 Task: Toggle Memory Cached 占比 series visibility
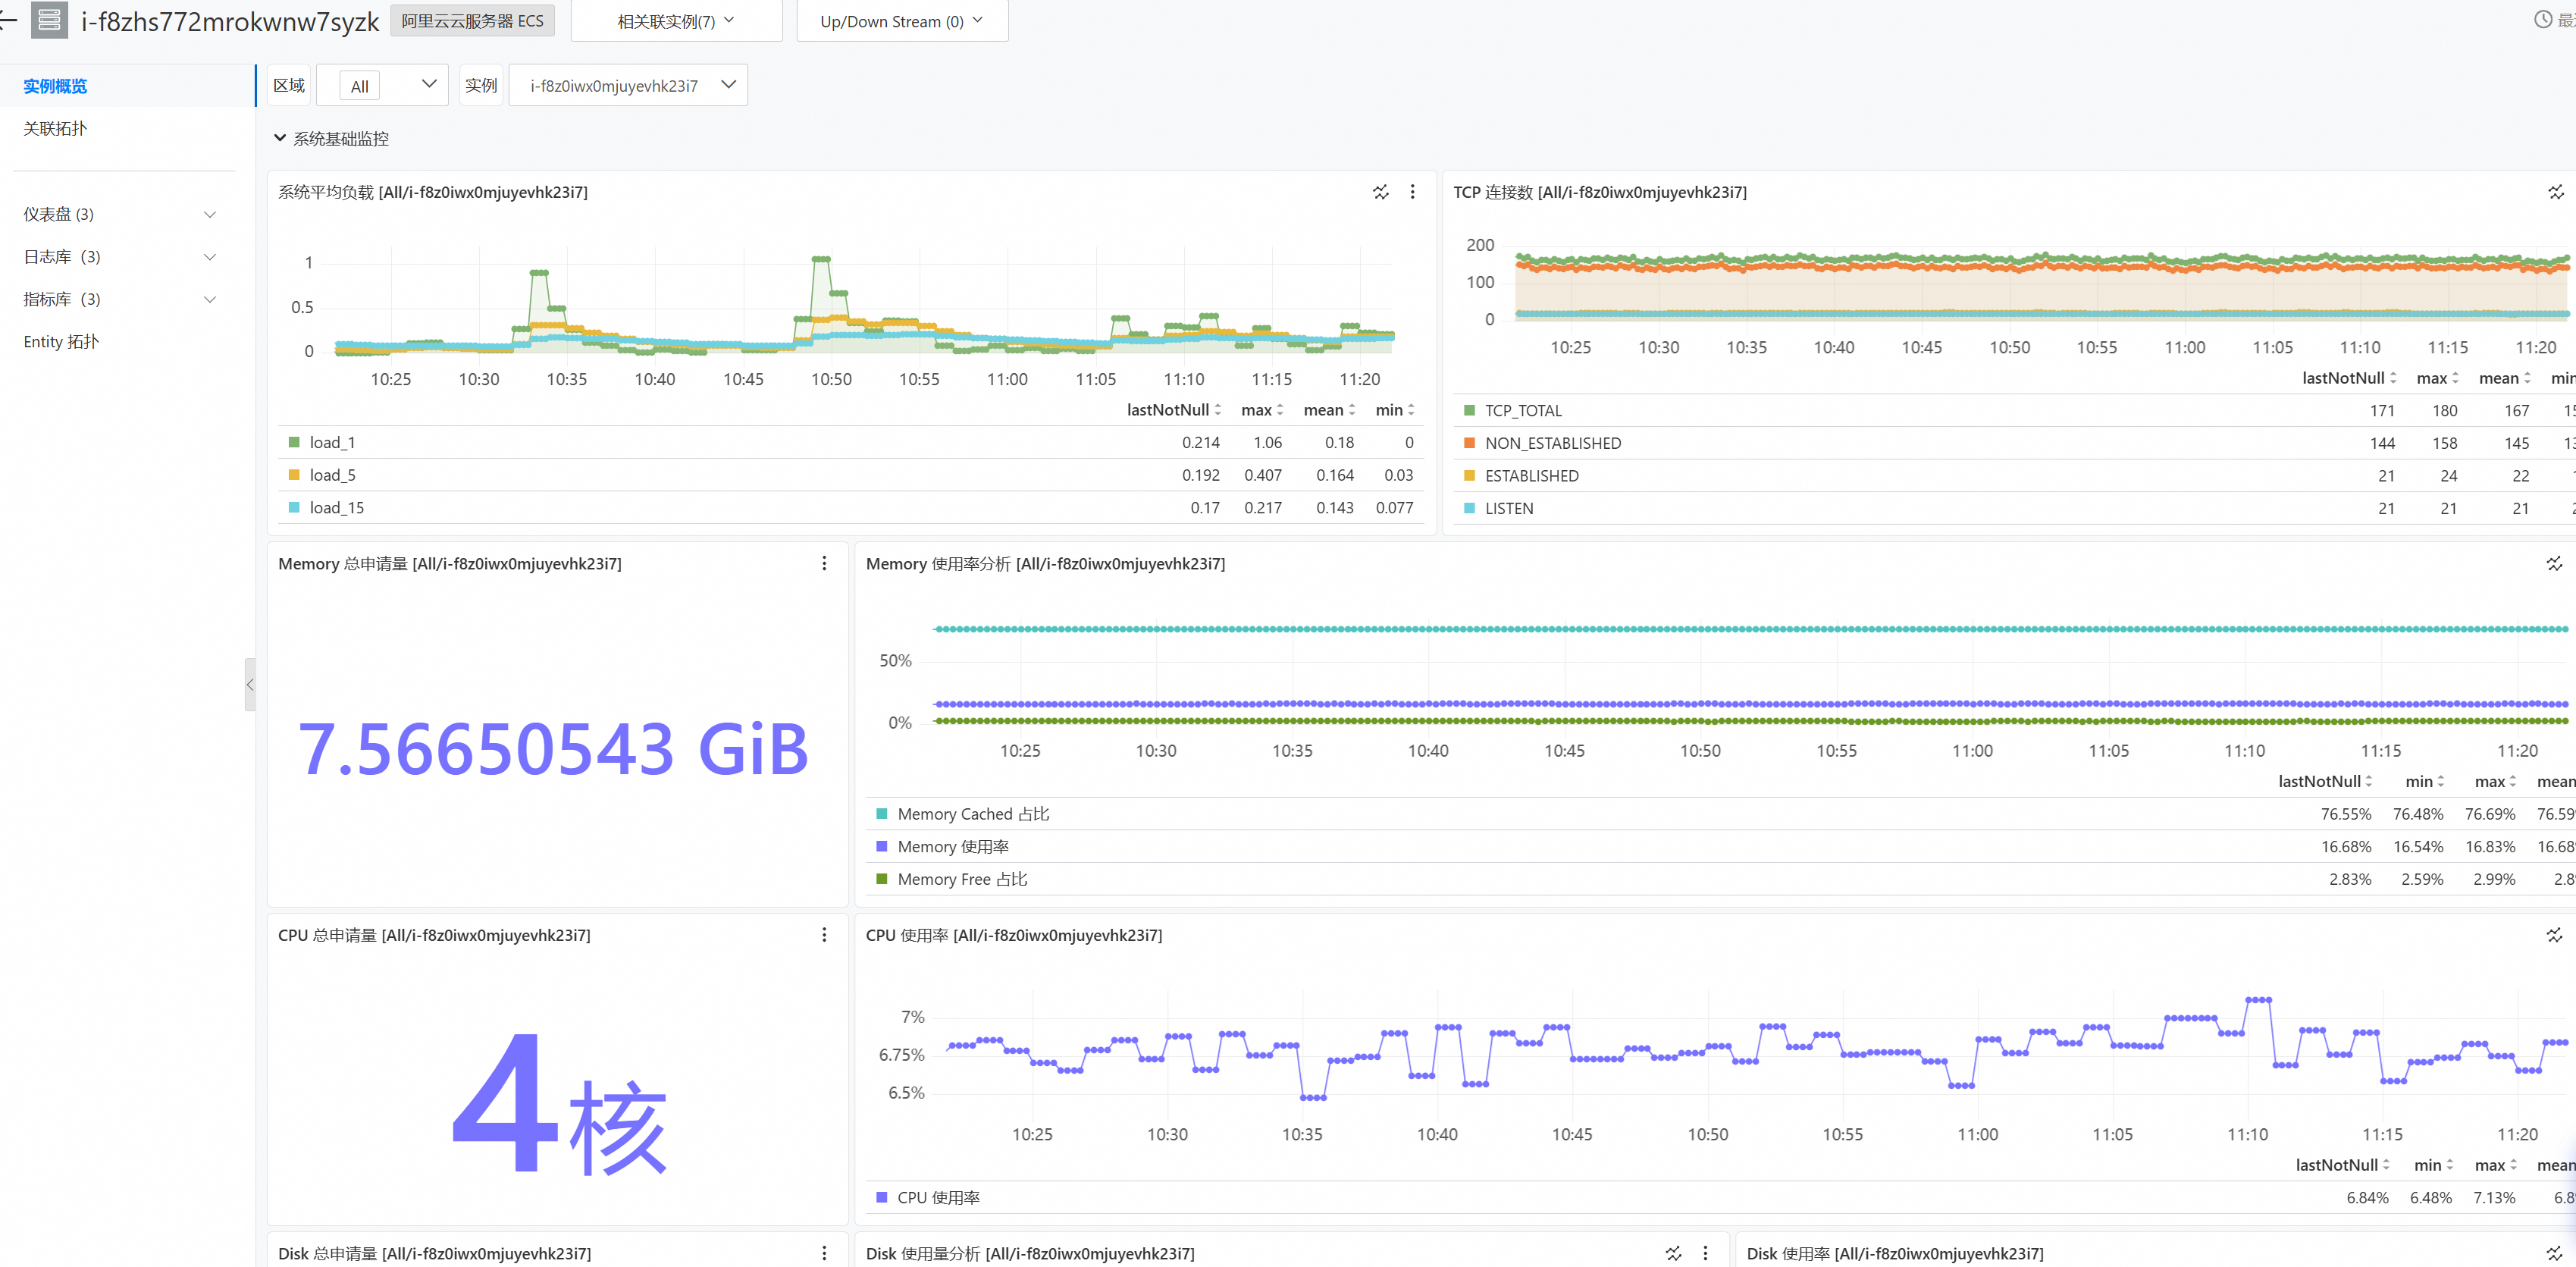tap(973, 814)
